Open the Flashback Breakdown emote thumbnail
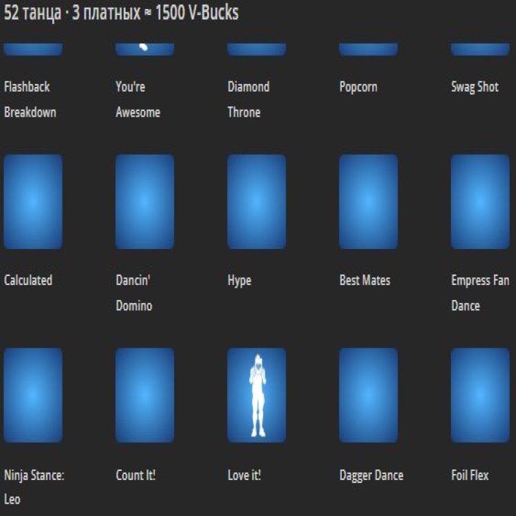The height and width of the screenshot is (516, 516). click(32, 48)
